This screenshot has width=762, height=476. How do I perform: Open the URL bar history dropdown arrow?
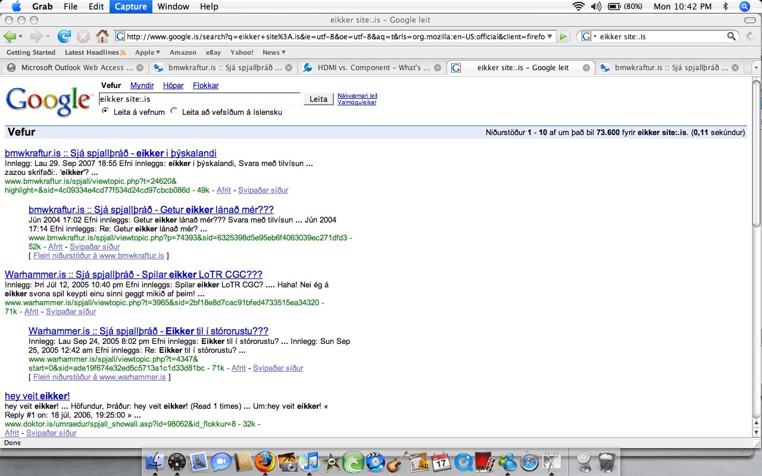(549, 36)
